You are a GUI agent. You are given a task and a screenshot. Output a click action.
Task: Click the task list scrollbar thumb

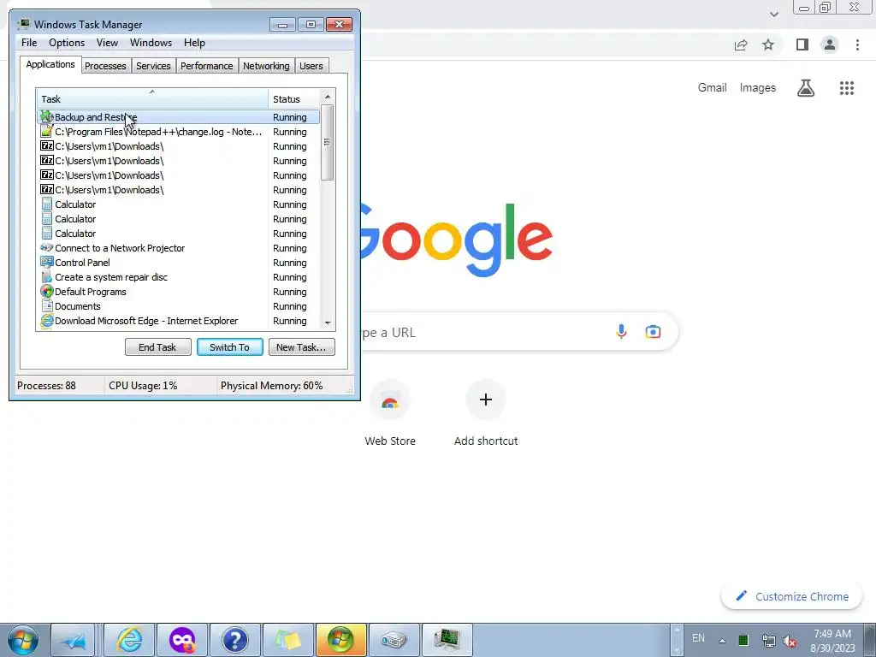tap(328, 143)
